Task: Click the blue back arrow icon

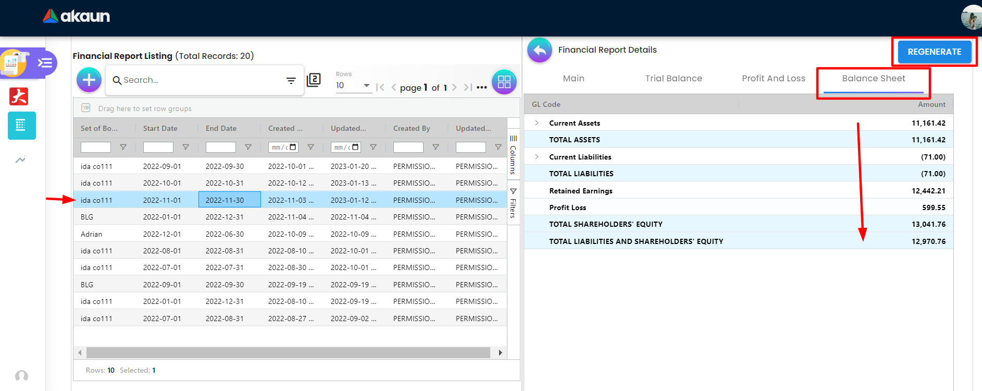Action: 540,51
